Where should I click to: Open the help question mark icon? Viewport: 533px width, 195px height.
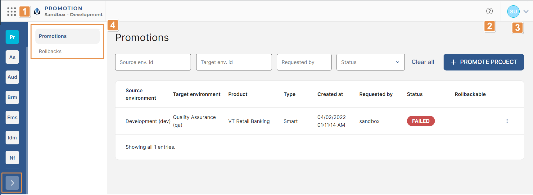[x=489, y=11]
